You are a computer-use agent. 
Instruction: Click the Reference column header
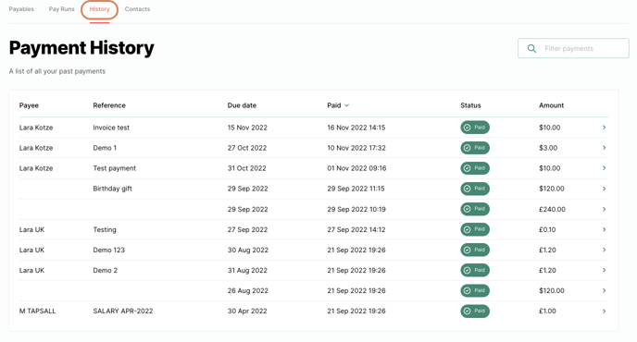[109, 105]
